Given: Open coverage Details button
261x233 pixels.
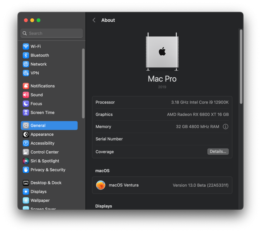Looking at the screenshot, I should [x=218, y=151].
